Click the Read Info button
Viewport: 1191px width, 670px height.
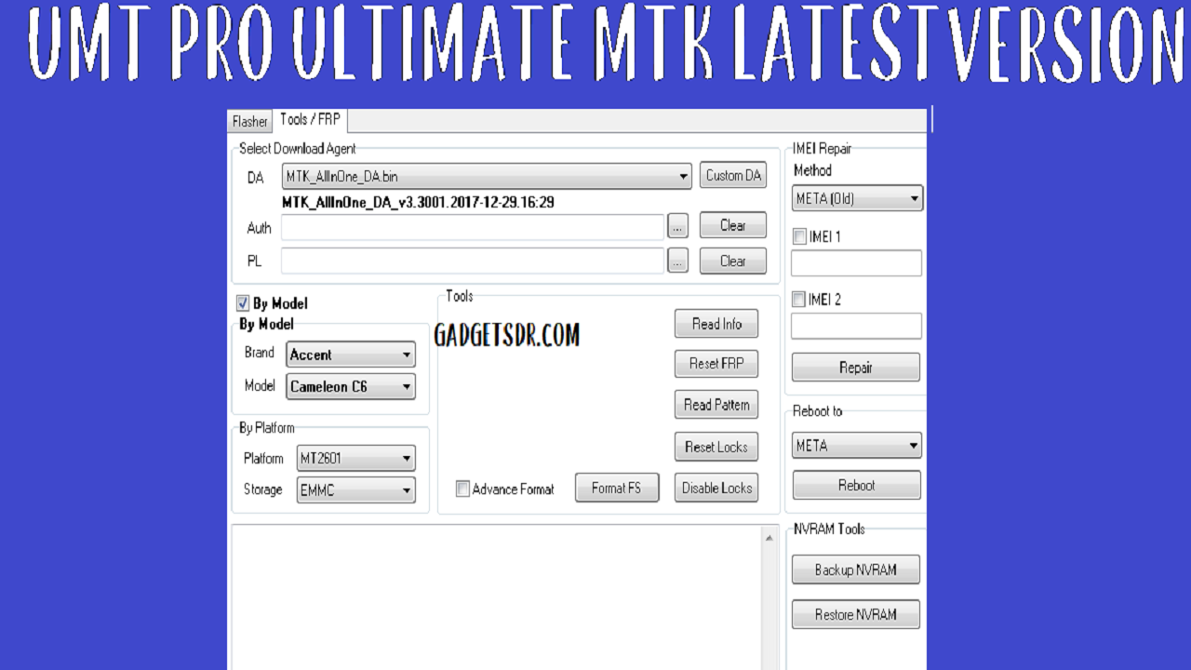pyautogui.click(x=716, y=323)
